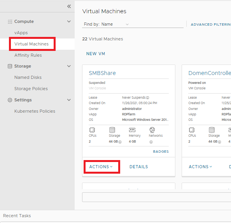
Task: Open DomenController ACTIONS dropdown
Action: (x=201, y=167)
